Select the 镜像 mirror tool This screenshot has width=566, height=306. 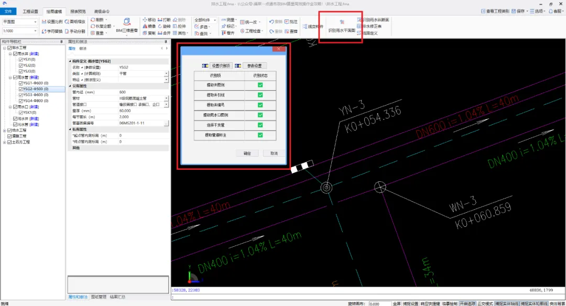[149, 26]
